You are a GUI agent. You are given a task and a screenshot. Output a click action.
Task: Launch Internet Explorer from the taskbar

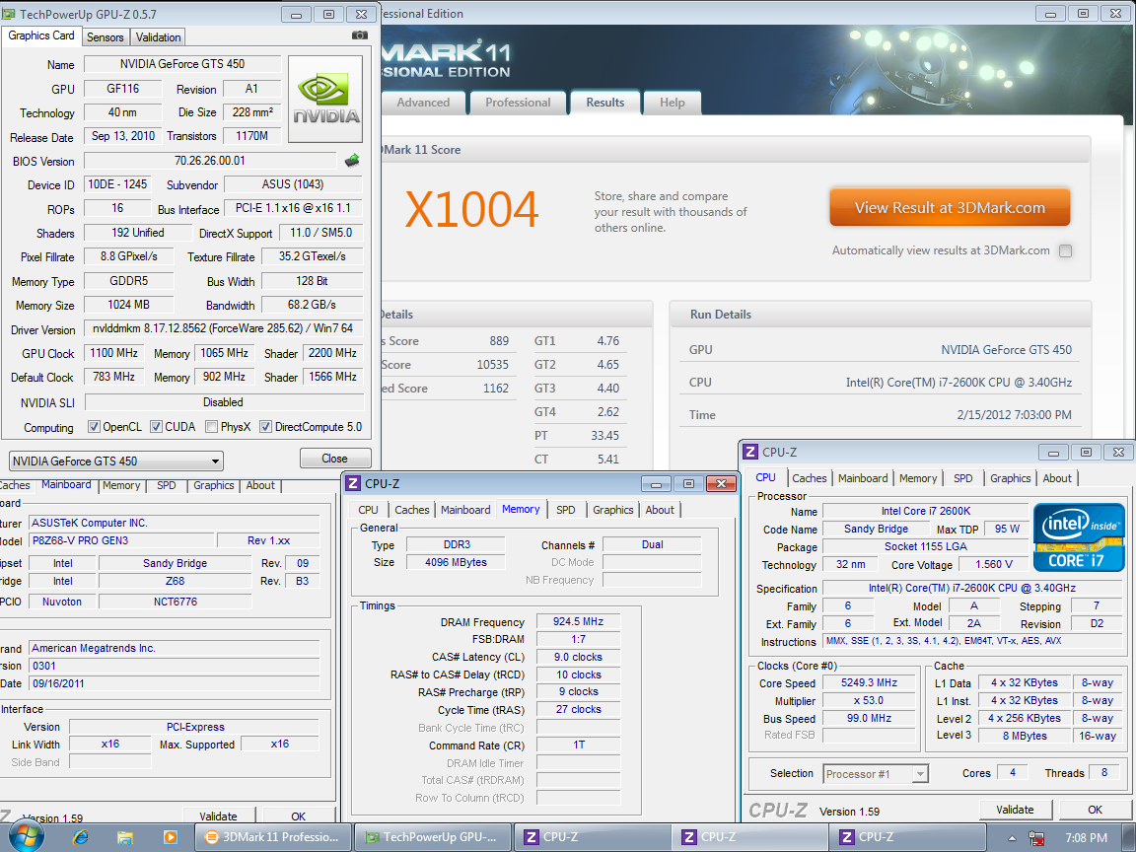pyautogui.click(x=81, y=837)
